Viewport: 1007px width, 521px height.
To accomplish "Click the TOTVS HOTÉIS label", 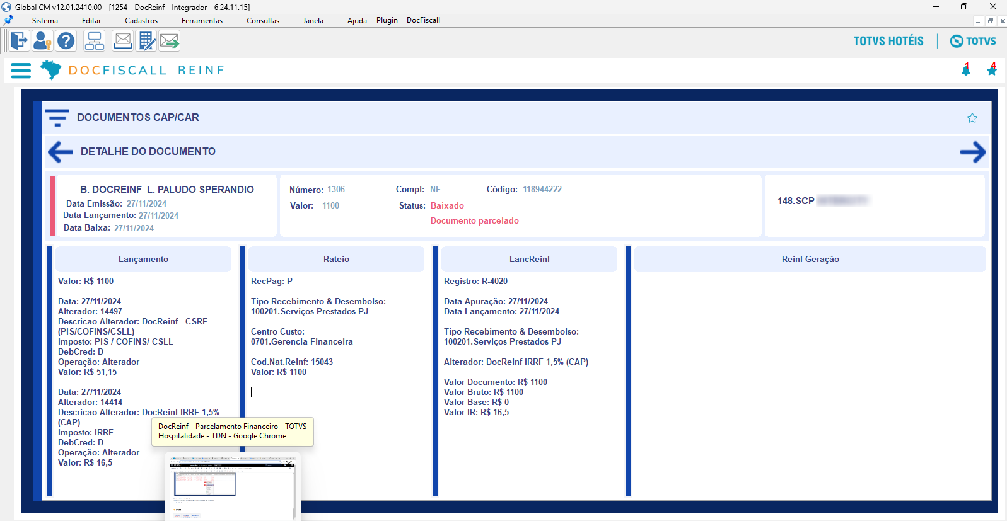I will click(x=888, y=41).
